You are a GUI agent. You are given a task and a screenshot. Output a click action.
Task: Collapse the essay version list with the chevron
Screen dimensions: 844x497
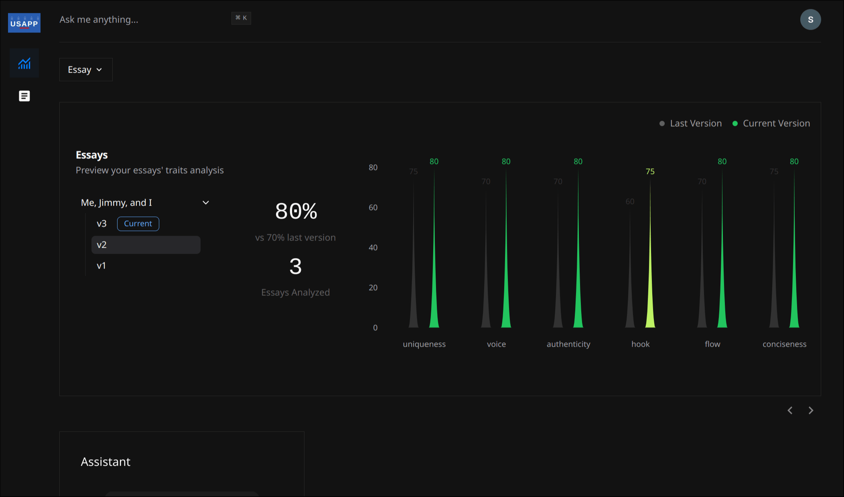pos(205,202)
